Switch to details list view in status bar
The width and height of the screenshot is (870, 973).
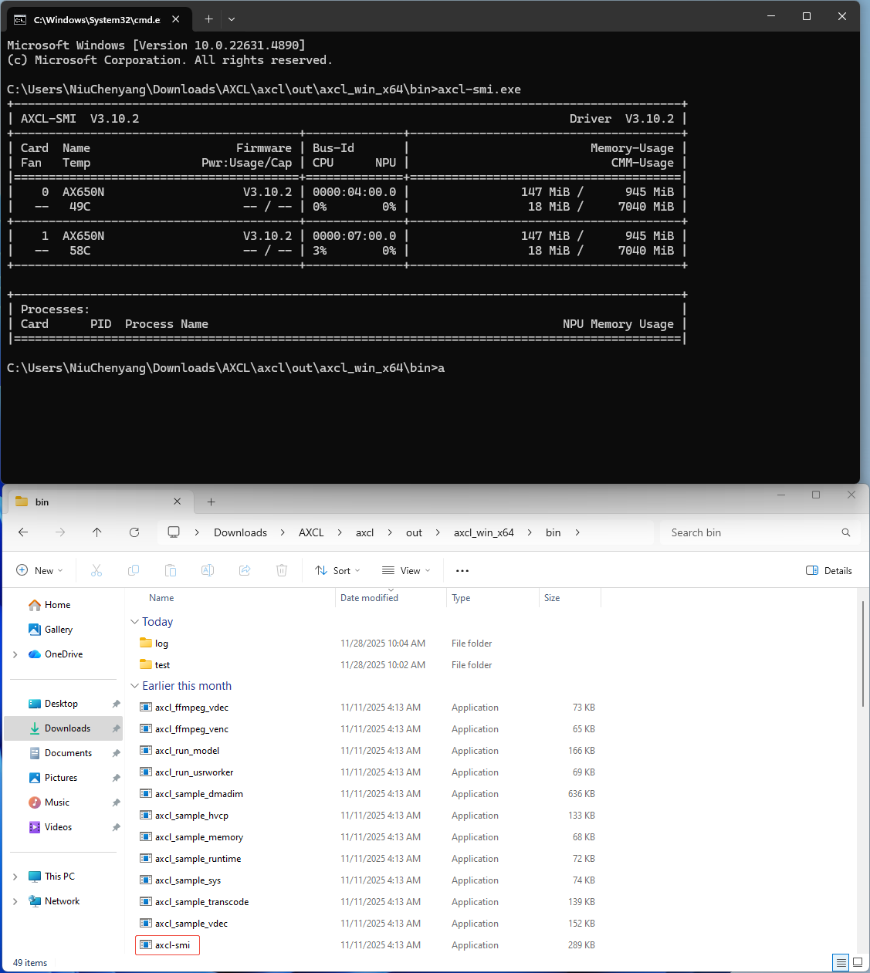[x=841, y=962]
